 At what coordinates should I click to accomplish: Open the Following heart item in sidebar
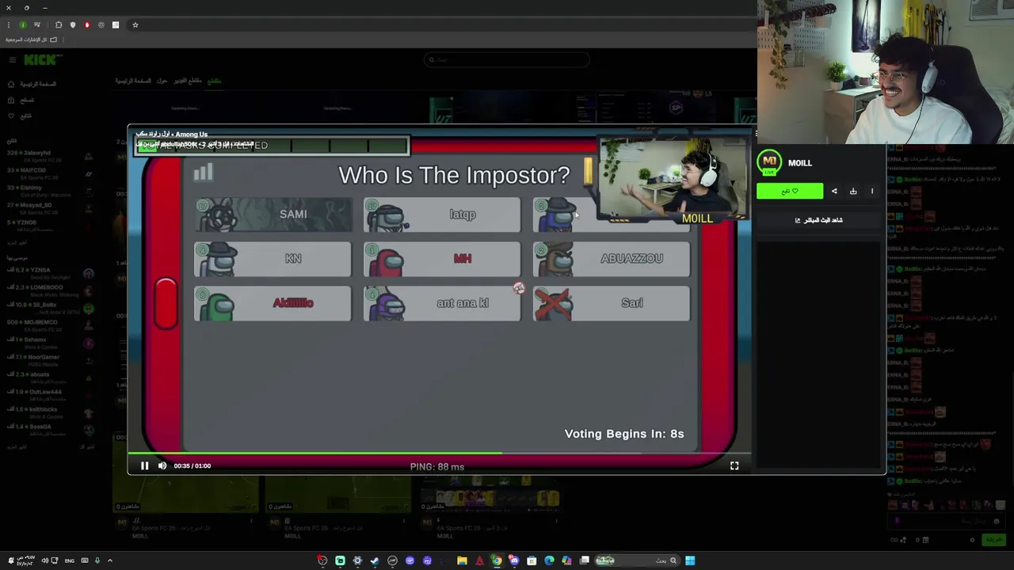20,116
